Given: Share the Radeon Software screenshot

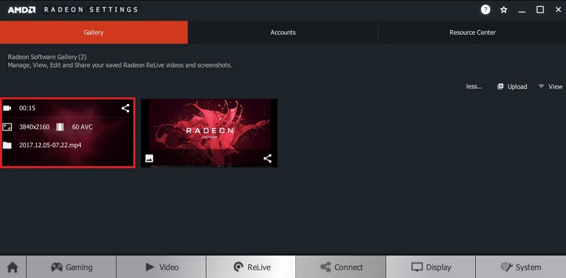Looking at the screenshot, I should point(267,158).
